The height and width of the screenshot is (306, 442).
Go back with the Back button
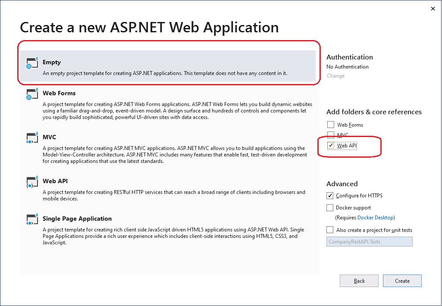coord(359,281)
